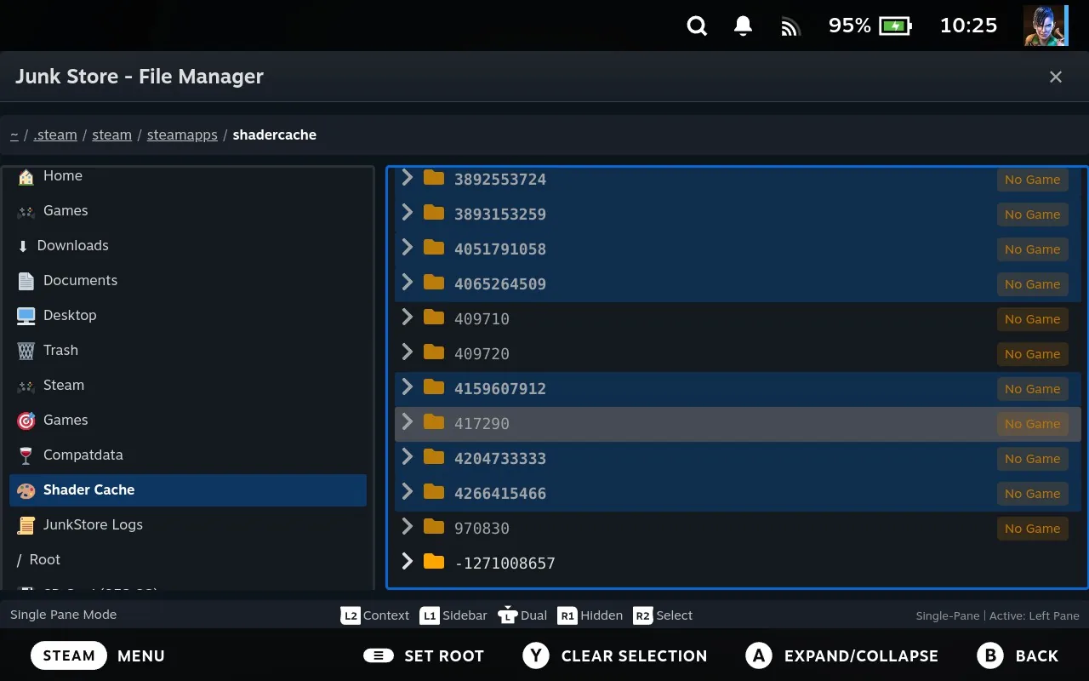Click the STEAM menu button
The height and width of the screenshot is (681, 1089).
coord(69,656)
